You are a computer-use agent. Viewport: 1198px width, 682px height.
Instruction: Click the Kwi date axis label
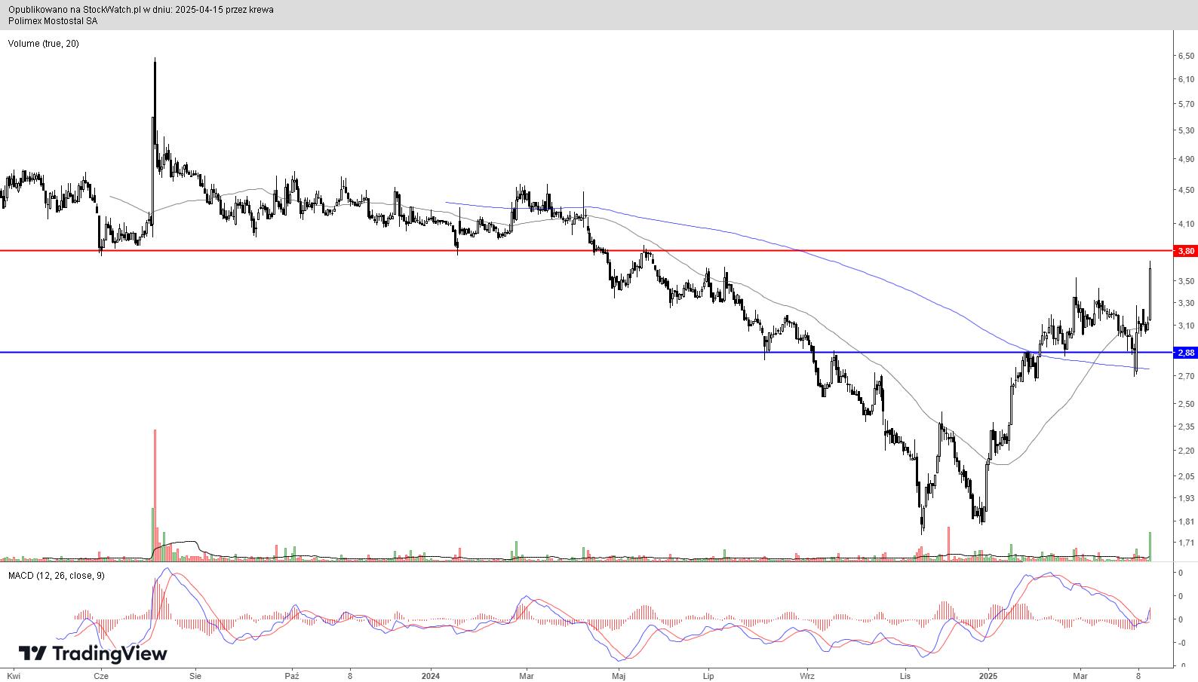click(14, 676)
